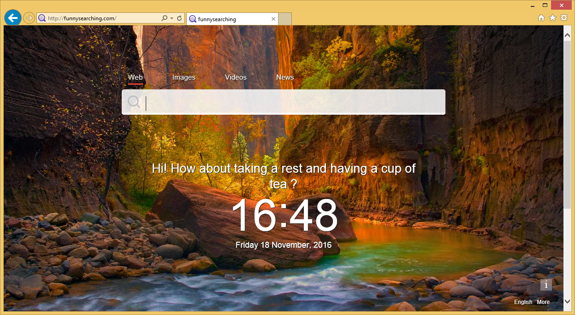
Task: Focus the main page search input field
Action: coord(290,102)
